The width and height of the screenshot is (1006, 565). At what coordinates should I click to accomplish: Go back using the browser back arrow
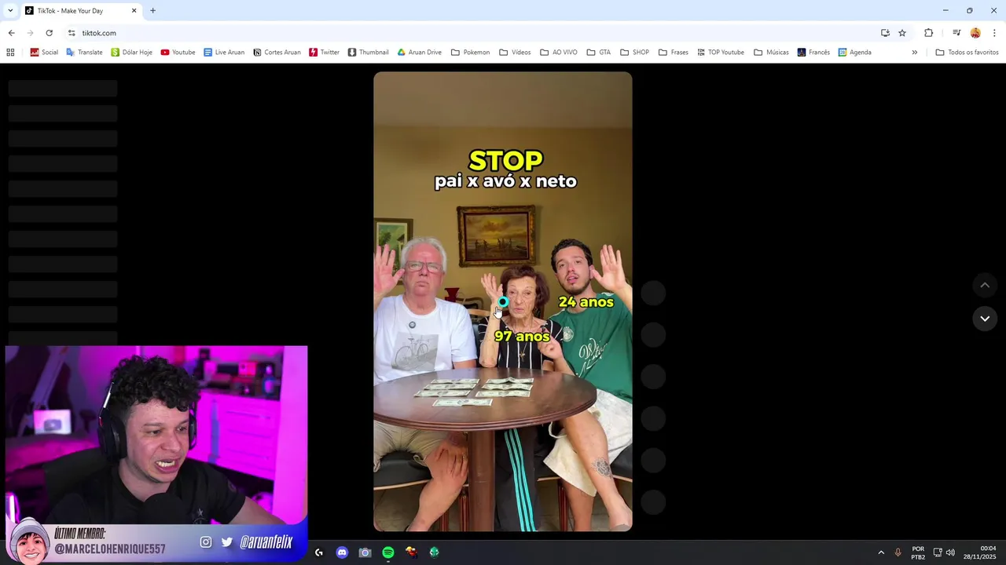pyautogui.click(x=11, y=33)
